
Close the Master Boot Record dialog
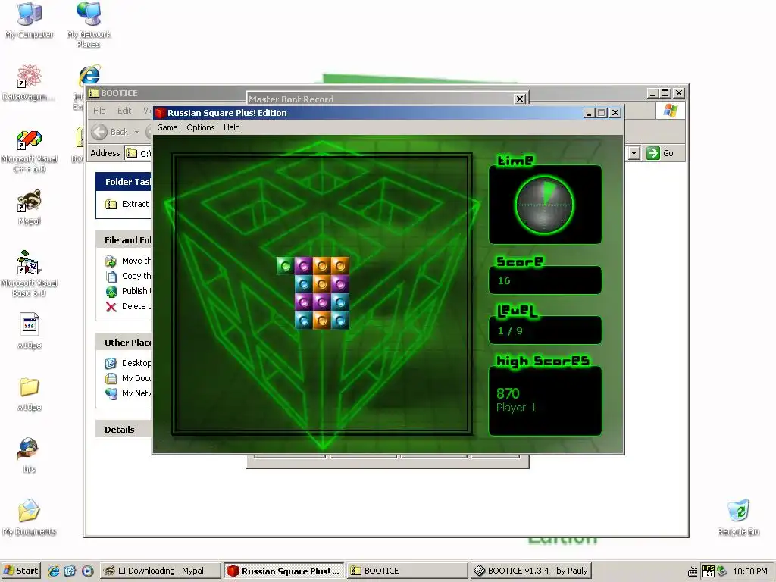[x=520, y=99]
